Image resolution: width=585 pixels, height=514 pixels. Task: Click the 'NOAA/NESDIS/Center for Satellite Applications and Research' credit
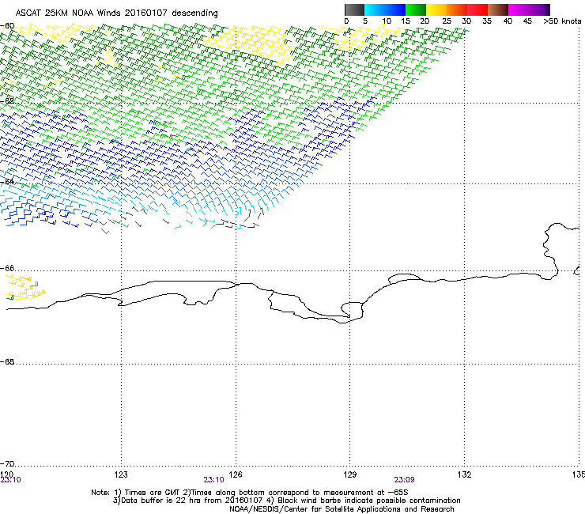(x=342, y=509)
